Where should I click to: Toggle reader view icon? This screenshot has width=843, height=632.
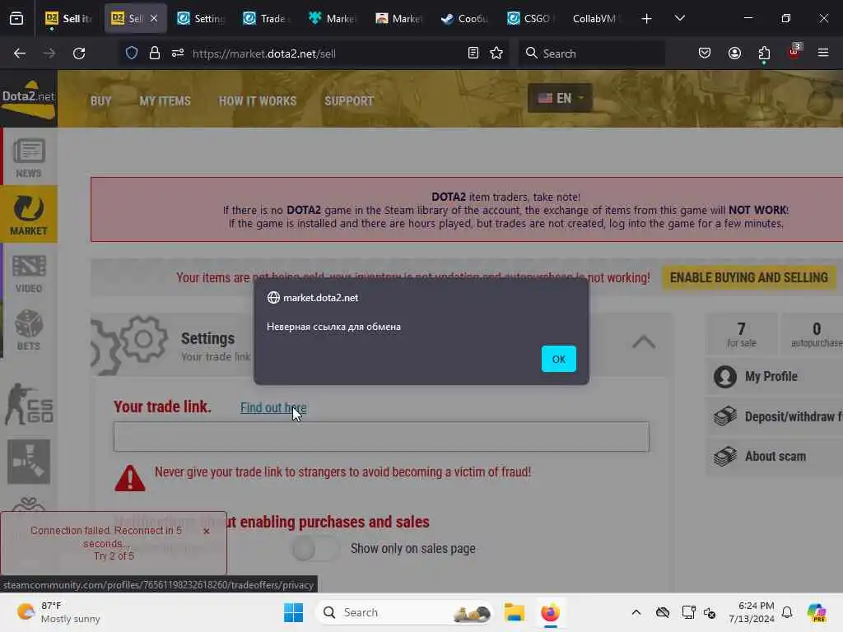473,53
